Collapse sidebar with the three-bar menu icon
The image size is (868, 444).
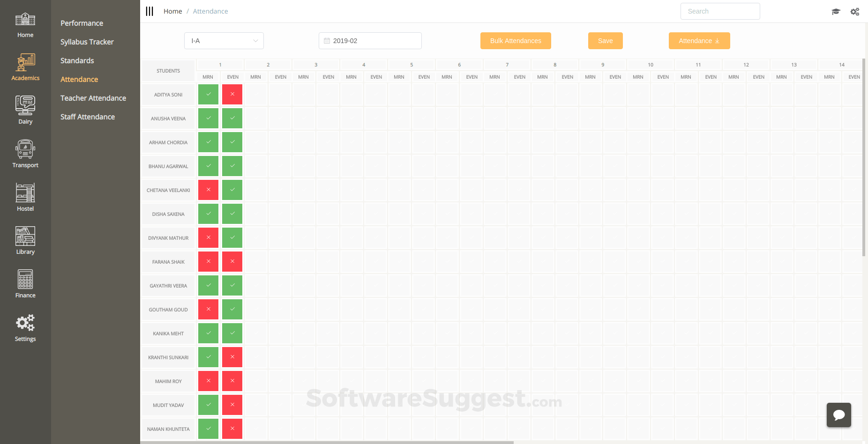150,11
